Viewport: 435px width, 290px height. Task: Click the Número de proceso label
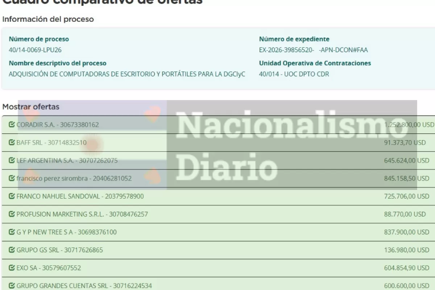click(39, 39)
